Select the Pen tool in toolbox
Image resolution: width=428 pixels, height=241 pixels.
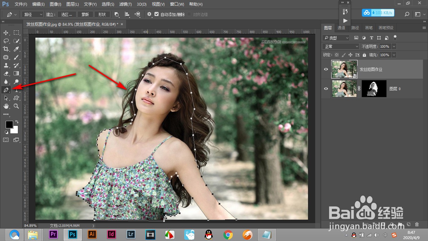click(6, 90)
